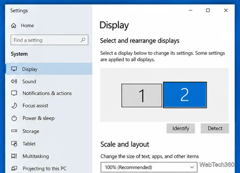The width and height of the screenshot is (240, 173).
Task: Open Power & sleep settings
Action: point(39,118)
